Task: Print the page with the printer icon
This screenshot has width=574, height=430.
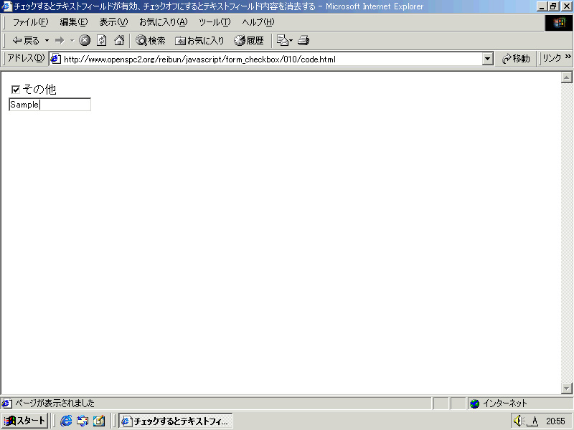Action: click(x=304, y=40)
